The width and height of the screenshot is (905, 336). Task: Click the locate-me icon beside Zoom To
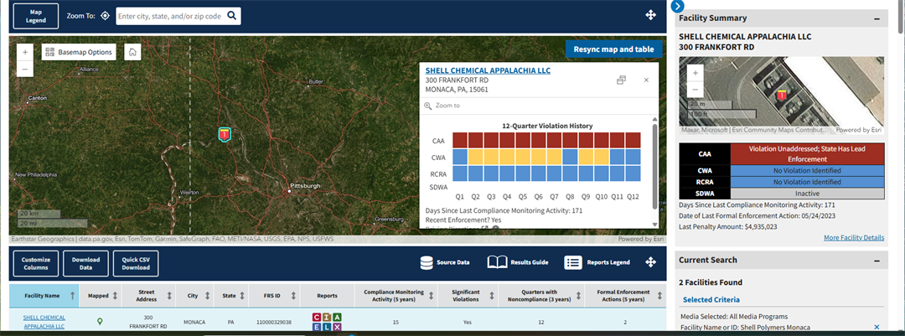(105, 16)
